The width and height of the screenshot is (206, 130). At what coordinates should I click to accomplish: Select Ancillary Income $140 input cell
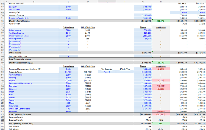tap(68, 33)
